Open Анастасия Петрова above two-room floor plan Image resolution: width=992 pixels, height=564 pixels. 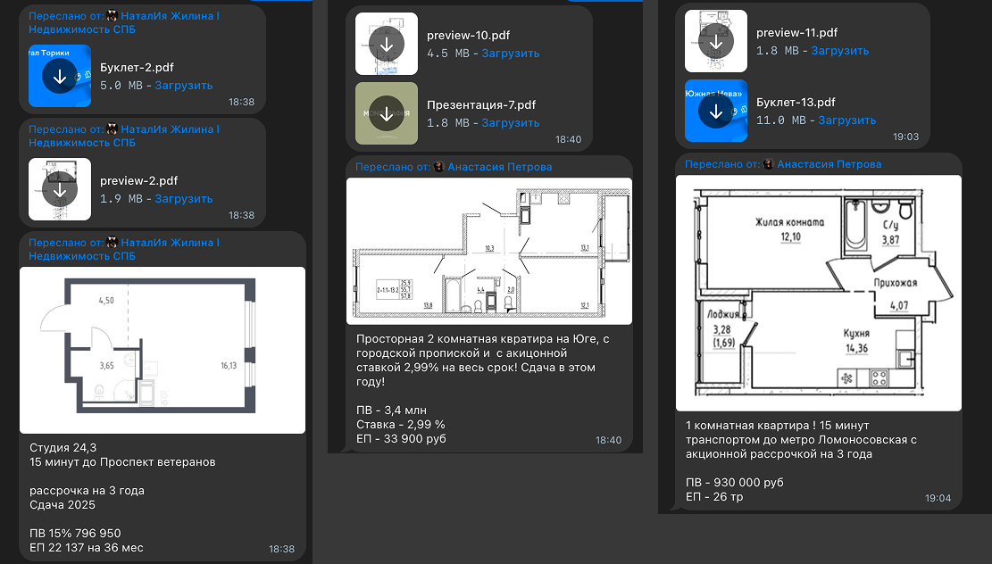500,167
